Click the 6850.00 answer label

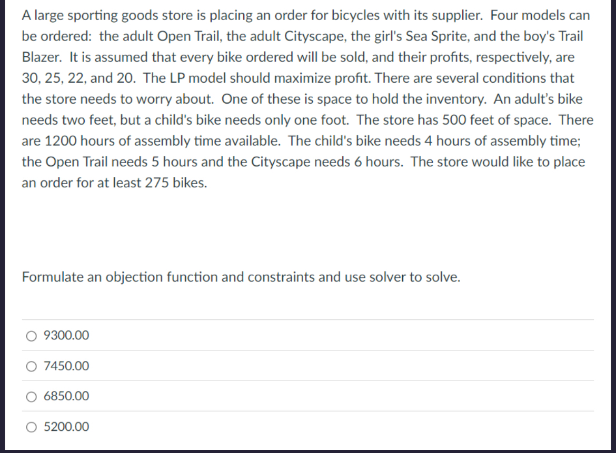pos(66,396)
